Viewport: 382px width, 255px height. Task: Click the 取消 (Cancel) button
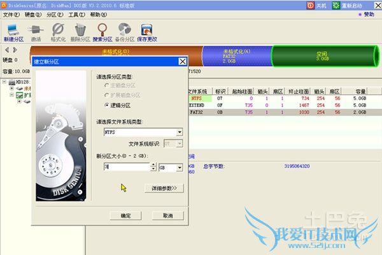[x=168, y=215]
